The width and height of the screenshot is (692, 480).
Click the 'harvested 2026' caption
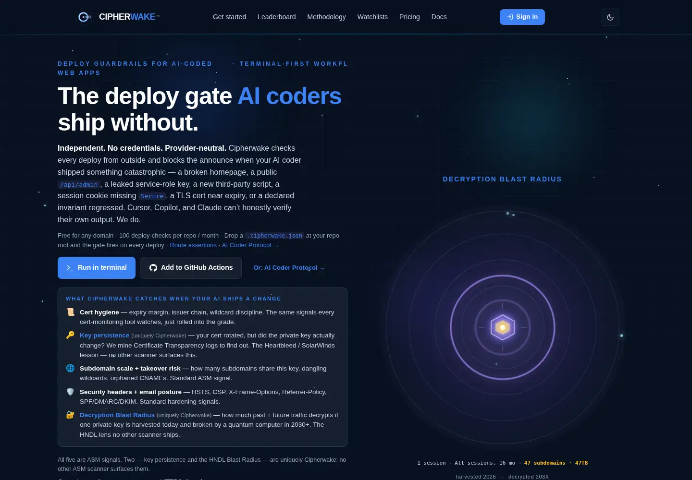(476, 477)
